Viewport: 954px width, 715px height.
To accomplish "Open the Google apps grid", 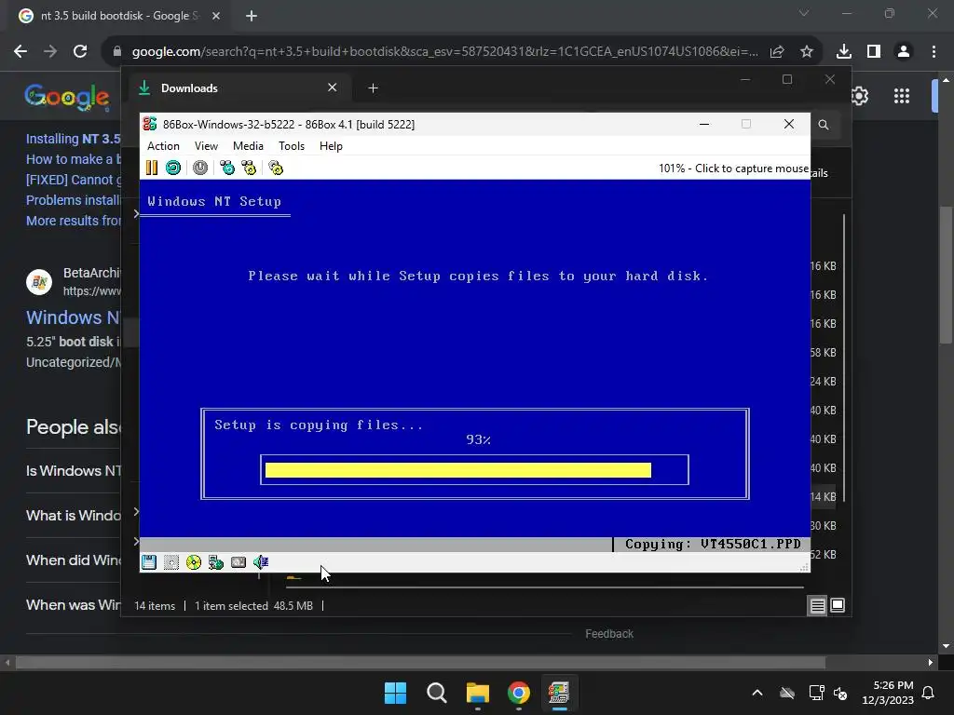I will [902, 96].
